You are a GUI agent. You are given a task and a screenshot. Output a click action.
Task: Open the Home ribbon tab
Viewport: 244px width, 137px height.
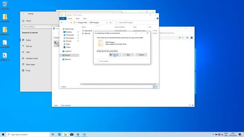tap(70, 19)
